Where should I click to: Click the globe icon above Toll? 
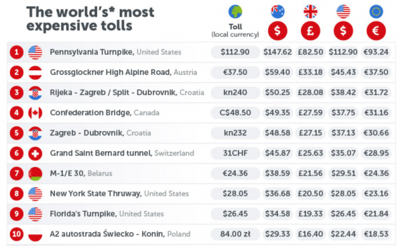[235, 11]
